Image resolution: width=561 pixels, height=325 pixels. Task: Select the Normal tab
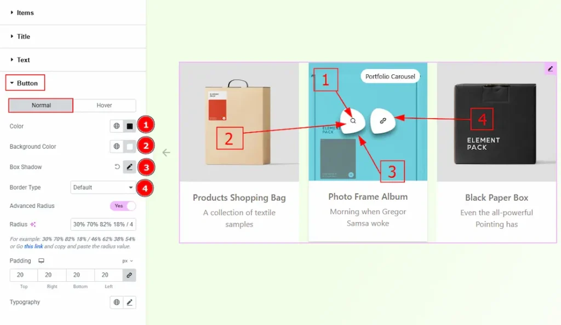41,106
